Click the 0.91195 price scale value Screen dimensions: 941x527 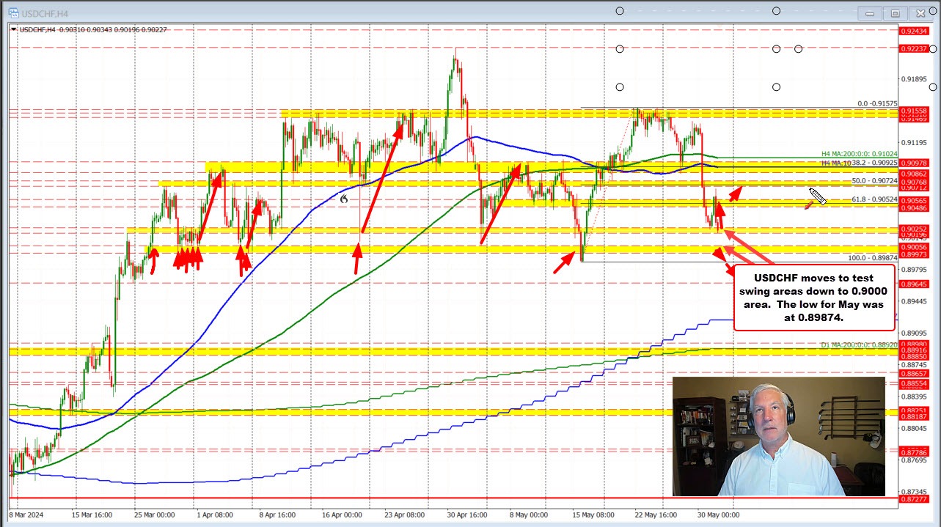click(914, 142)
